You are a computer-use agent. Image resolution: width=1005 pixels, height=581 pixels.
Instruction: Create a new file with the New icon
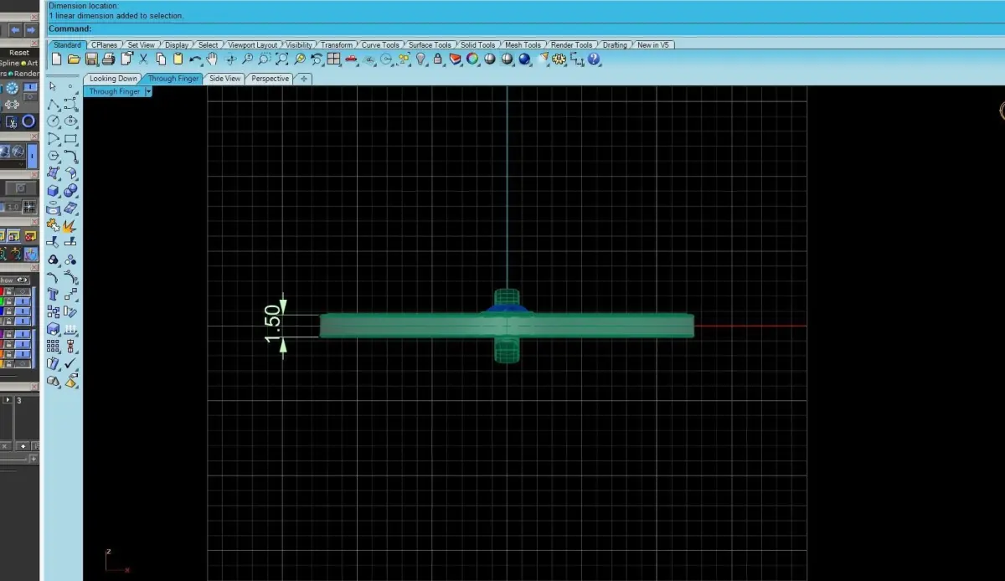point(56,59)
